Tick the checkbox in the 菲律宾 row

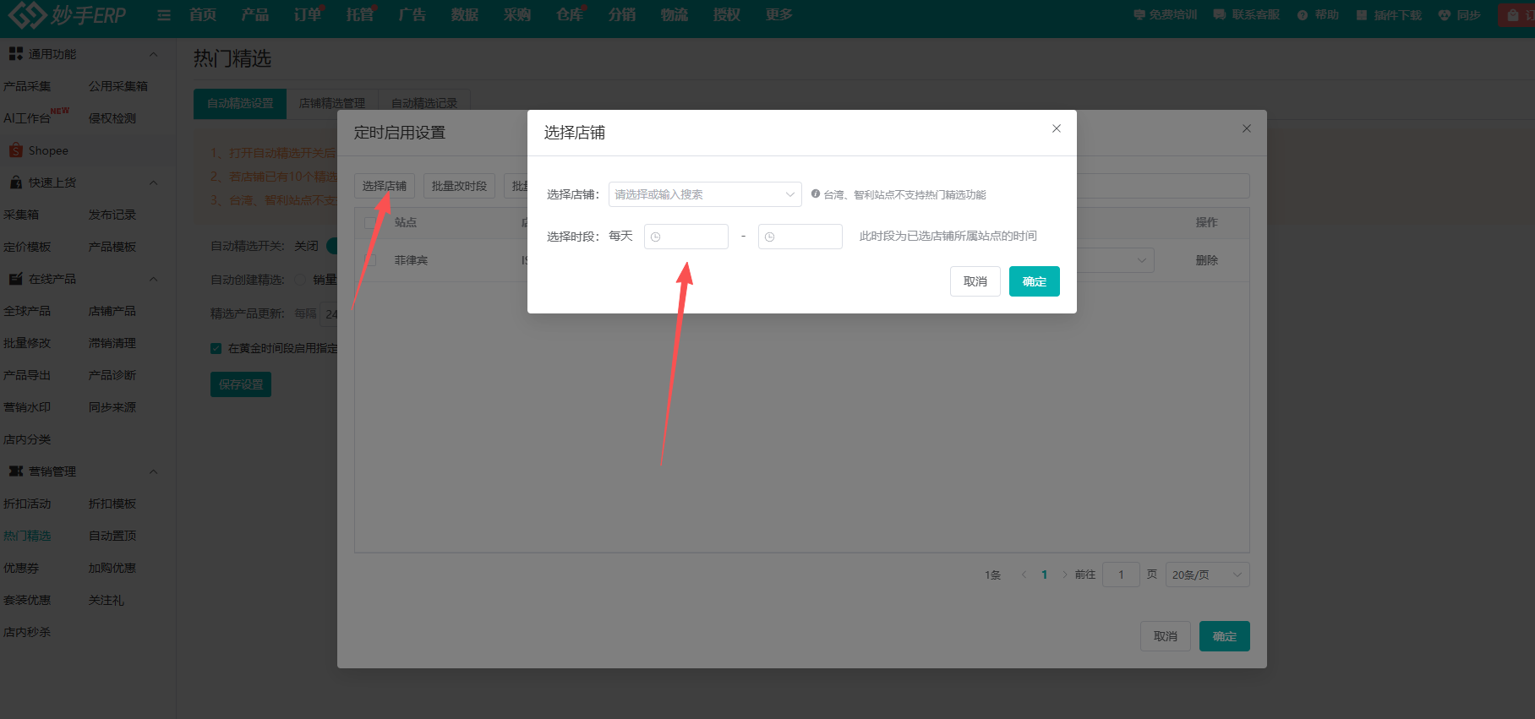(370, 260)
